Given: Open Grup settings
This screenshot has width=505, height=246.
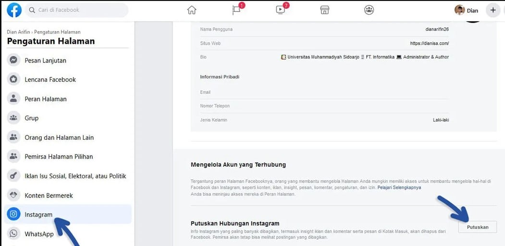Looking at the screenshot, I should tap(68, 118).
